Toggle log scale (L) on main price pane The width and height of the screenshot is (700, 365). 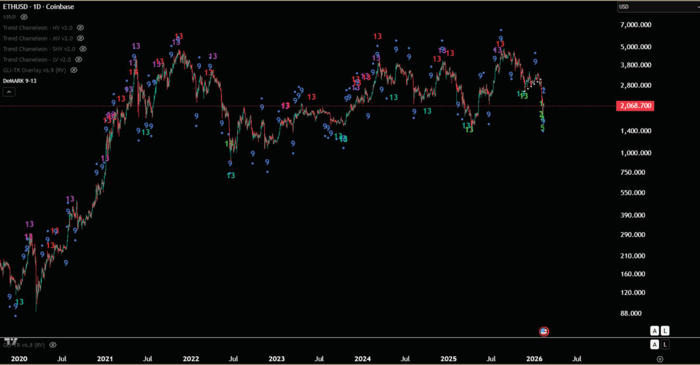(x=665, y=331)
